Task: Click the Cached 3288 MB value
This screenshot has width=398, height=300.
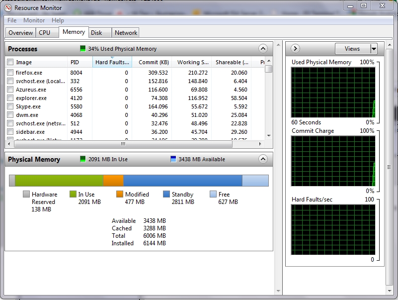Action: 155,228
